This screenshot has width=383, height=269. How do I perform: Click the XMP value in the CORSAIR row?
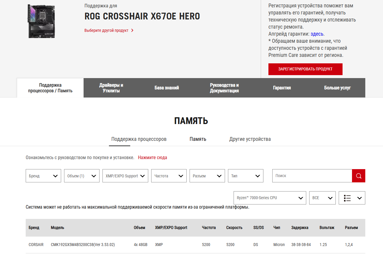coord(159,245)
